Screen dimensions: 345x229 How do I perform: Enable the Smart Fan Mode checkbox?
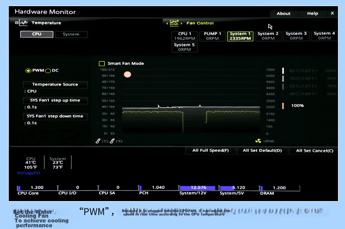(x=102, y=64)
